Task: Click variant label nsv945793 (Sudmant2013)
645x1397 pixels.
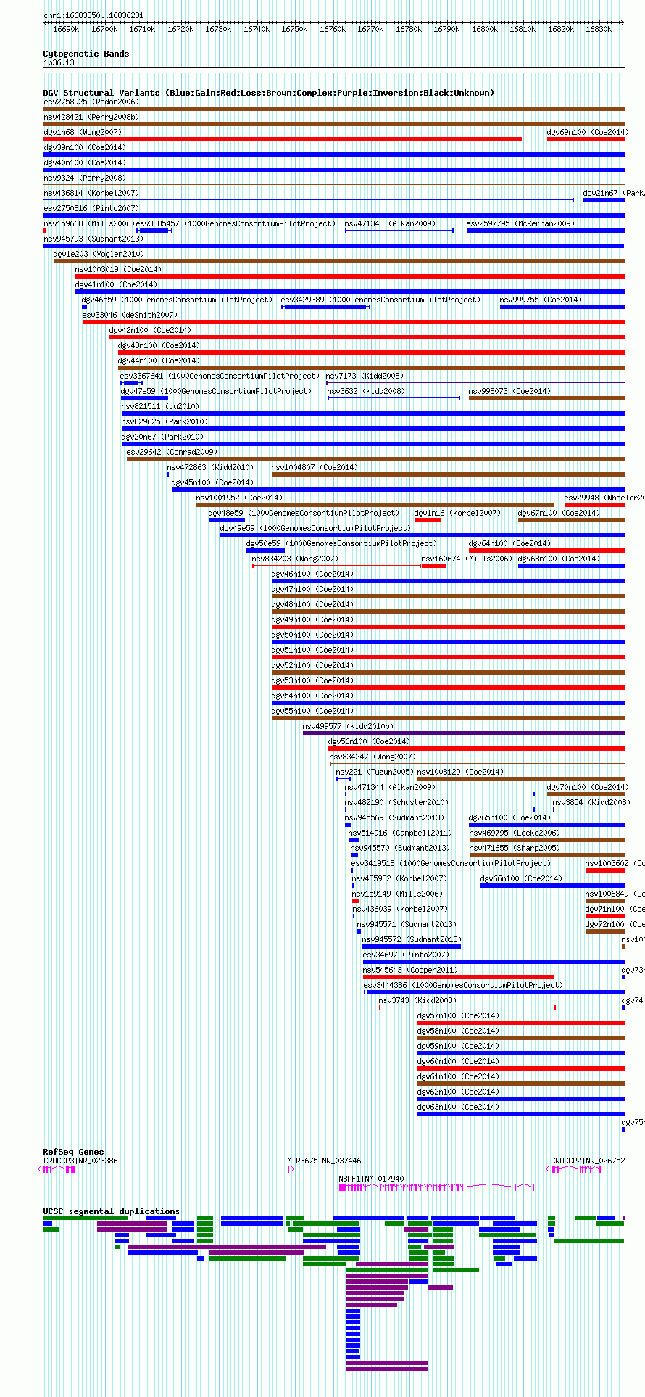Action: [93, 239]
